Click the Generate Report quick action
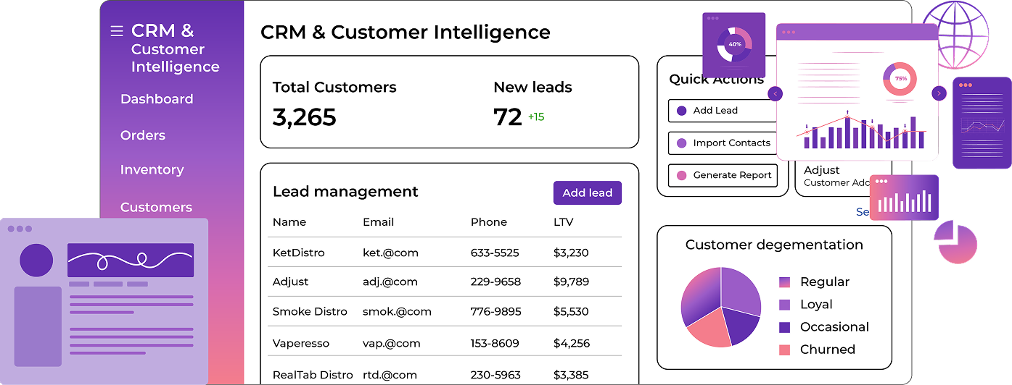The height and width of the screenshot is (385, 1012). (x=723, y=175)
